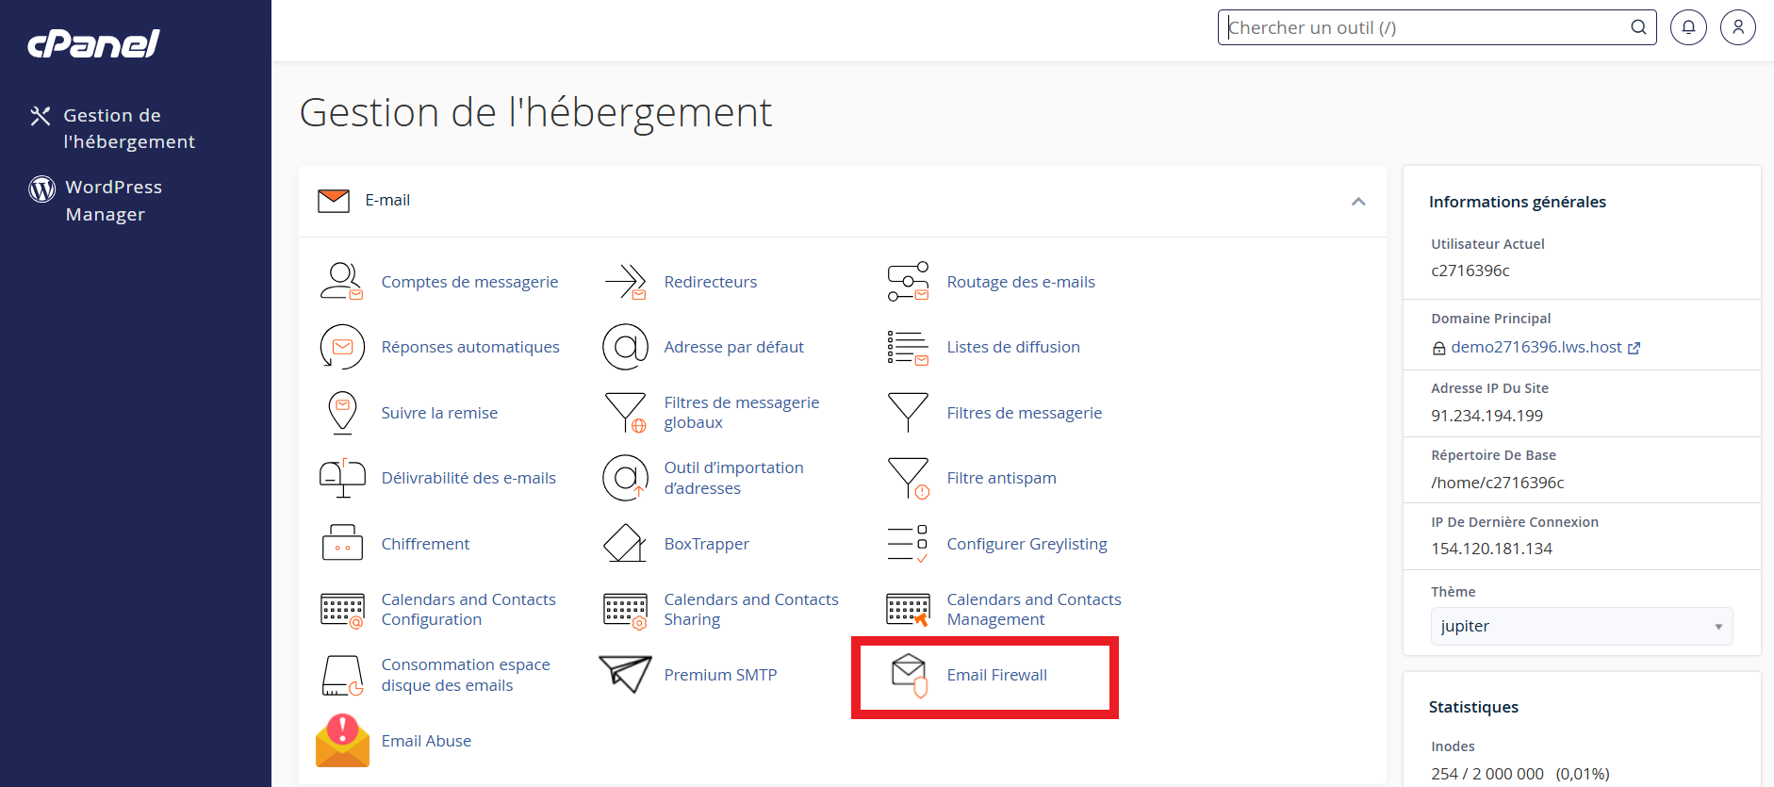The height and width of the screenshot is (787, 1774).
Task: Click the Email Abuse warning icon
Action: coord(342,740)
